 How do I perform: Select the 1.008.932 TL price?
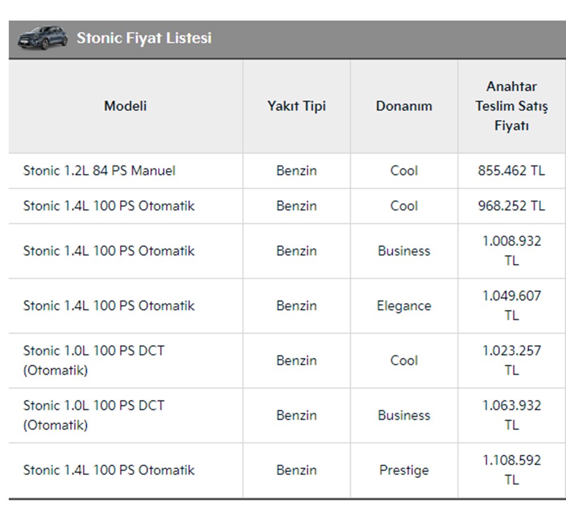pyautogui.click(x=512, y=250)
